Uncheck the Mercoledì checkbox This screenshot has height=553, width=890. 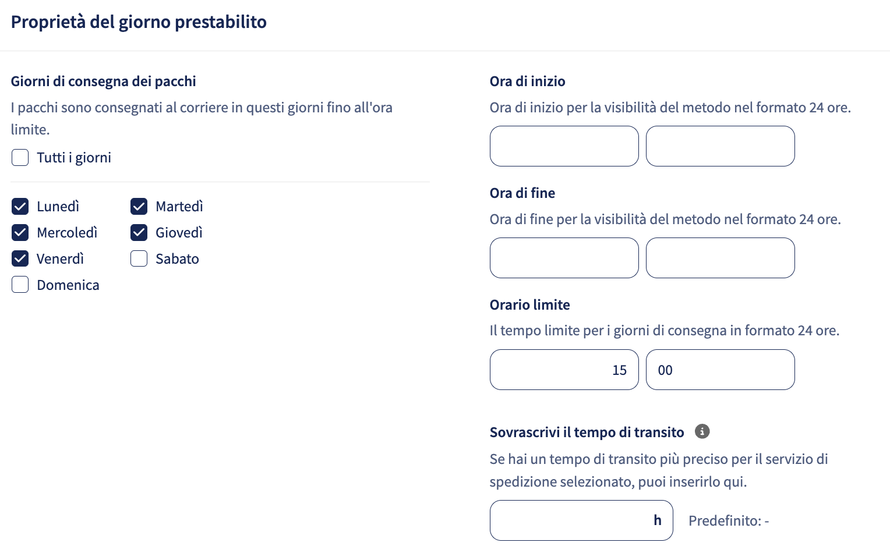(x=20, y=232)
